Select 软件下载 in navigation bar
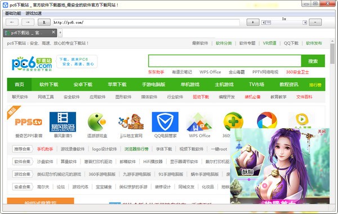 (49, 84)
